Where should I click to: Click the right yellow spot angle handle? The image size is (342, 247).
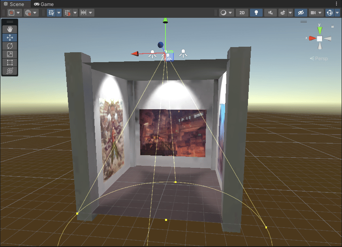[266, 227]
